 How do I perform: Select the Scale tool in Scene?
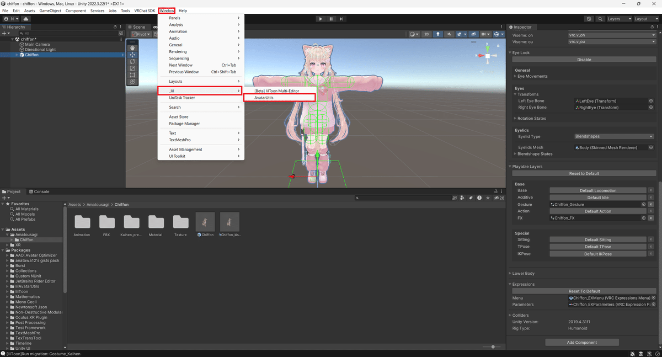click(132, 68)
